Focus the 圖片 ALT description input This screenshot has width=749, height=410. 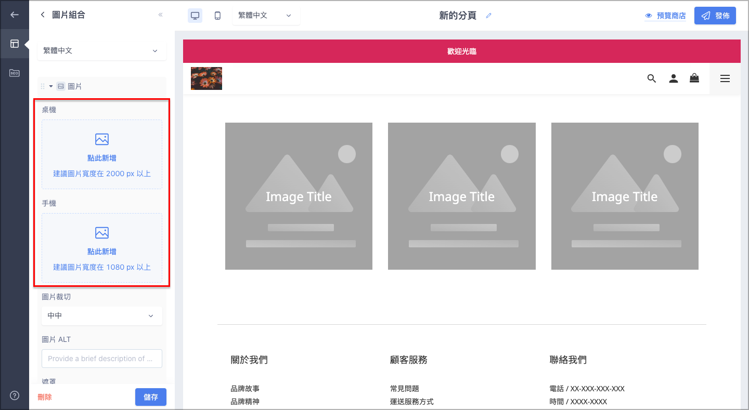(x=102, y=359)
